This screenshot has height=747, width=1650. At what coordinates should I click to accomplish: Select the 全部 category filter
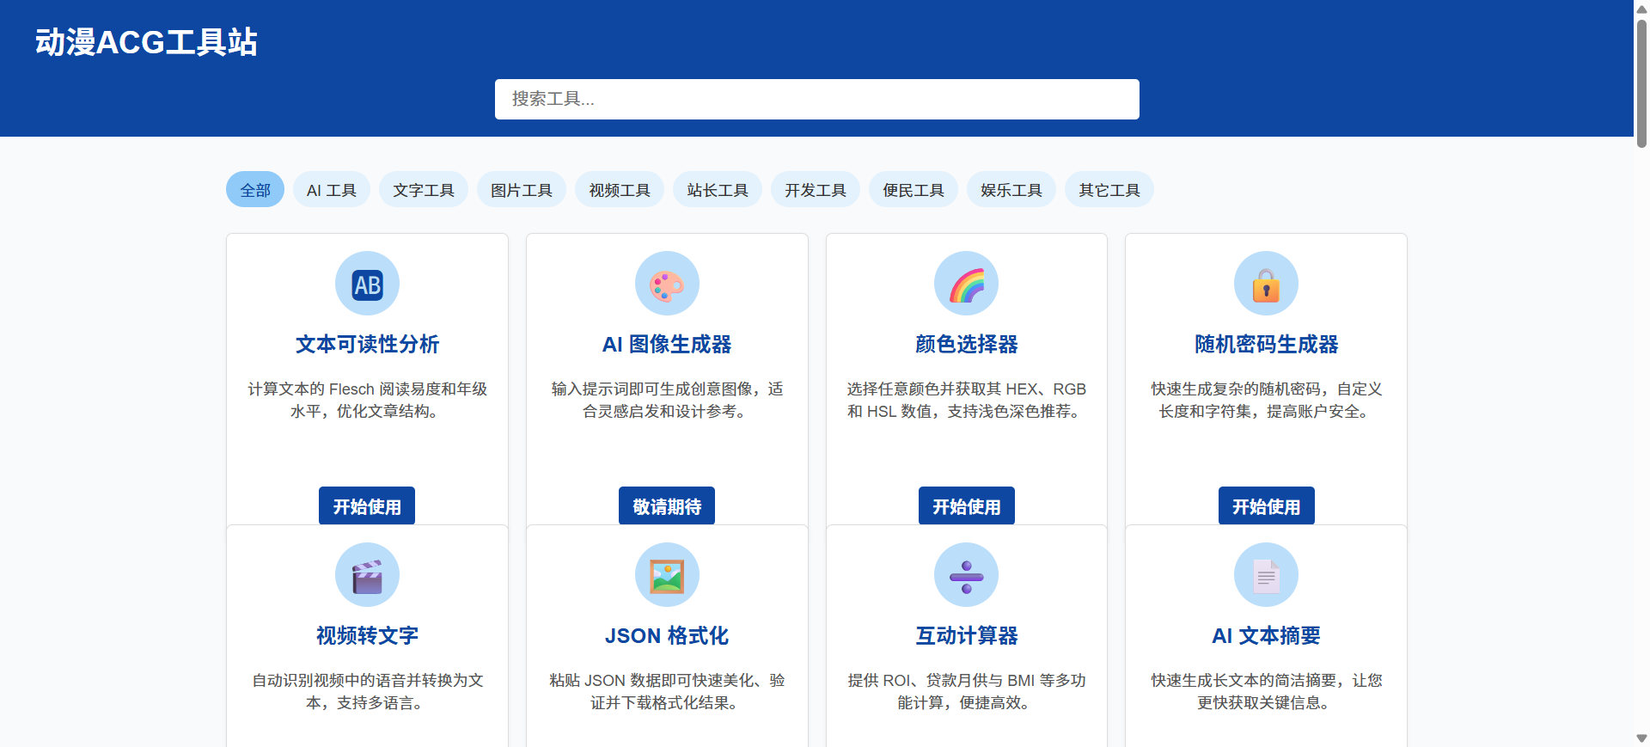tap(255, 190)
